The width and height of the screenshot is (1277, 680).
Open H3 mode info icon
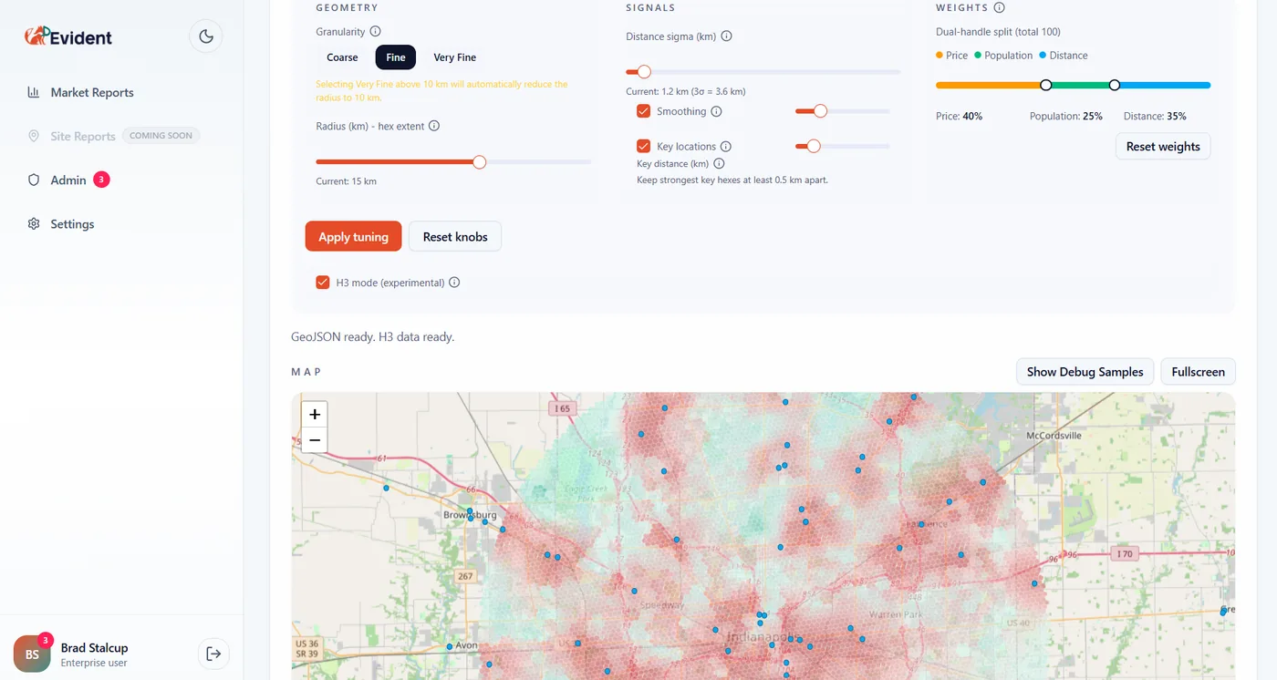454,283
